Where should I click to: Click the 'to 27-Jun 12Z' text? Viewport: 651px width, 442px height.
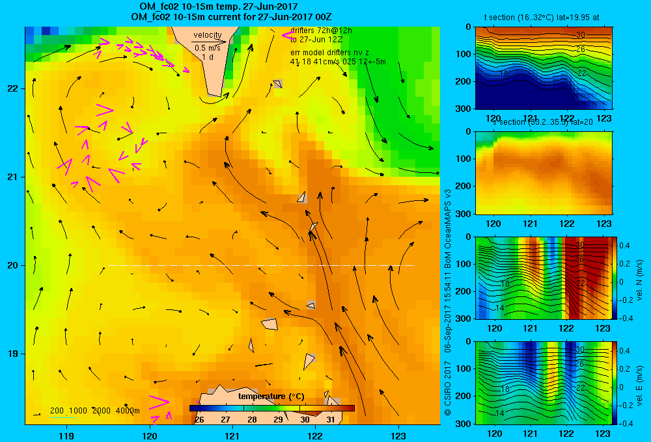[316, 40]
